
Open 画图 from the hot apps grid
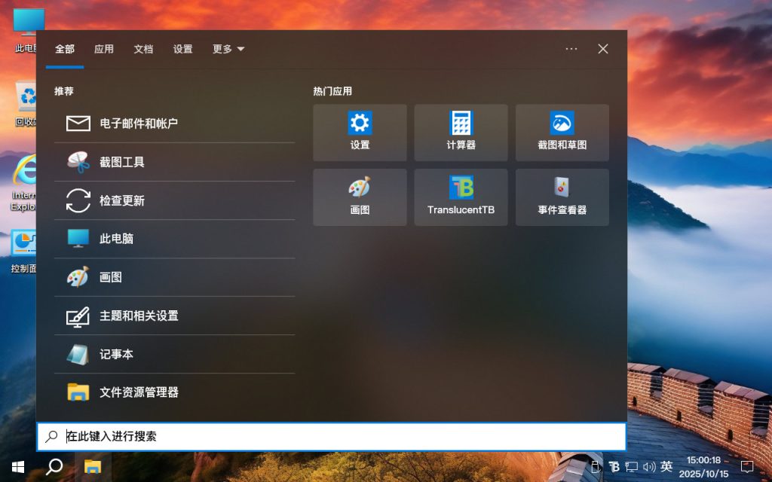(x=360, y=197)
